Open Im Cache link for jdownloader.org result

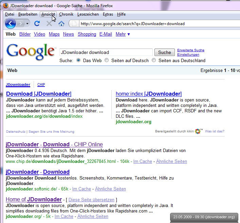tap(64, 217)
